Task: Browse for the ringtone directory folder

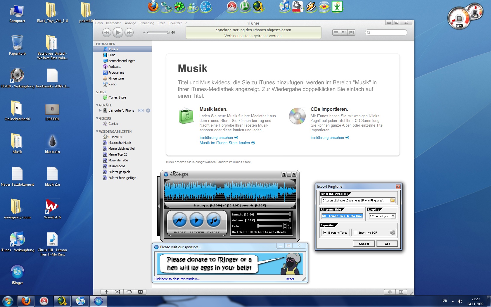Action: pyautogui.click(x=393, y=200)
